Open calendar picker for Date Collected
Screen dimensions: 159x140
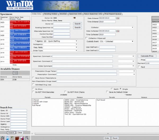coord(118,31)
